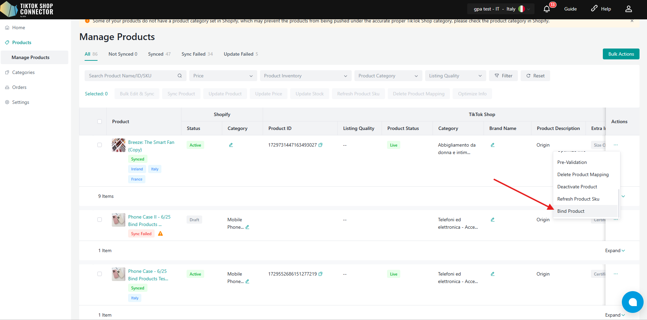Click the TikTok Shop Connector logo

[27, 9]
